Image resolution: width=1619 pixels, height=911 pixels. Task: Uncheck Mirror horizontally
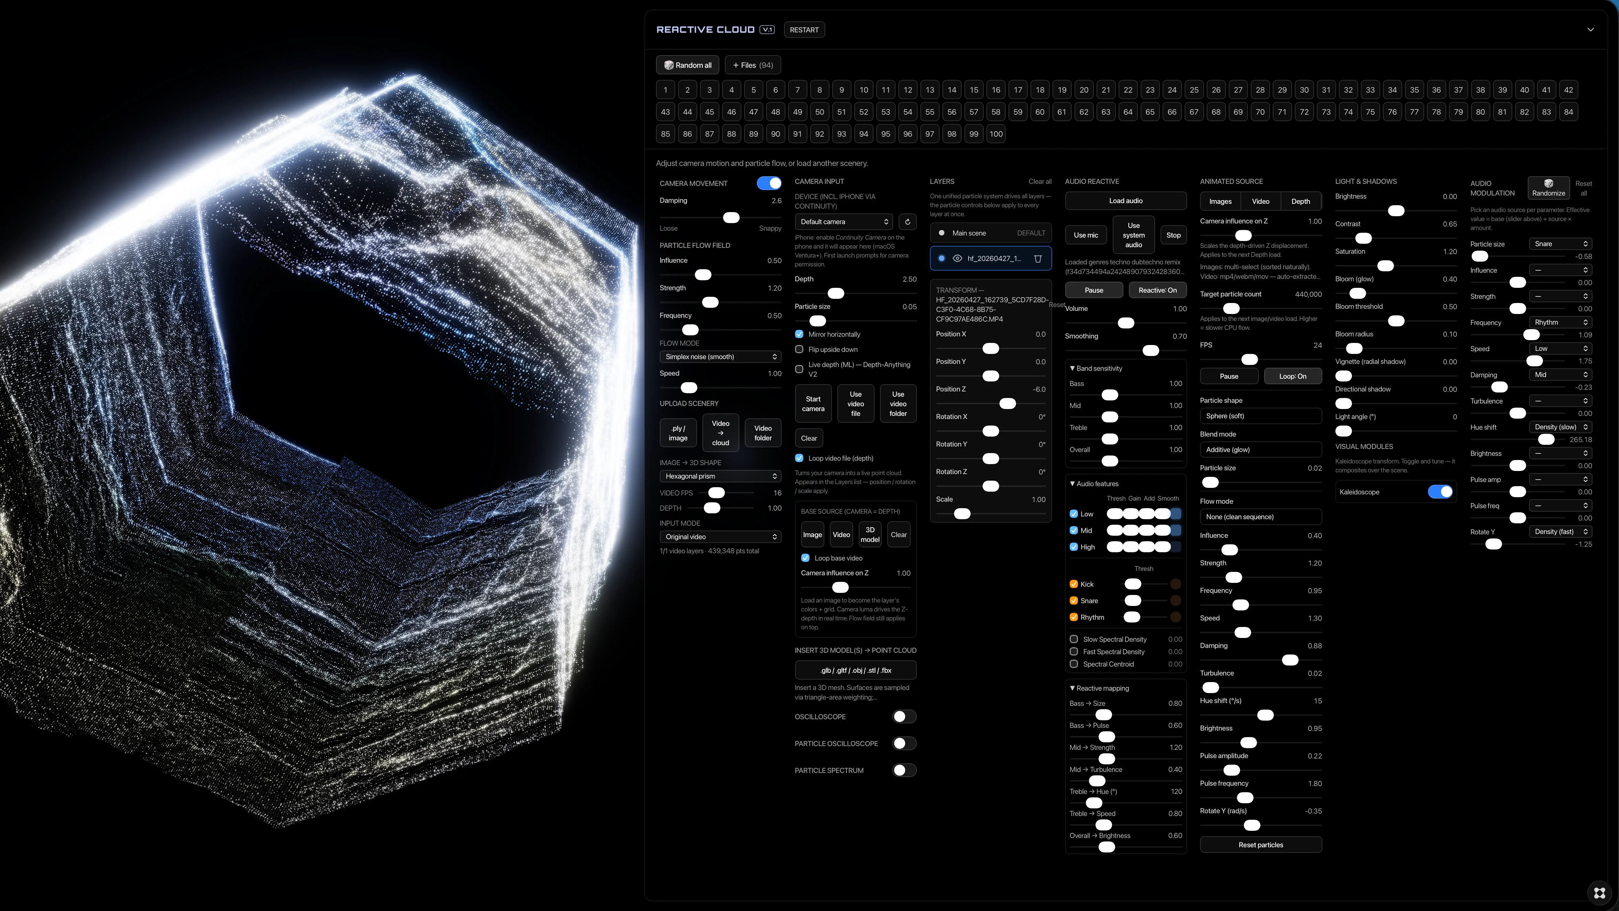point(800,334)
